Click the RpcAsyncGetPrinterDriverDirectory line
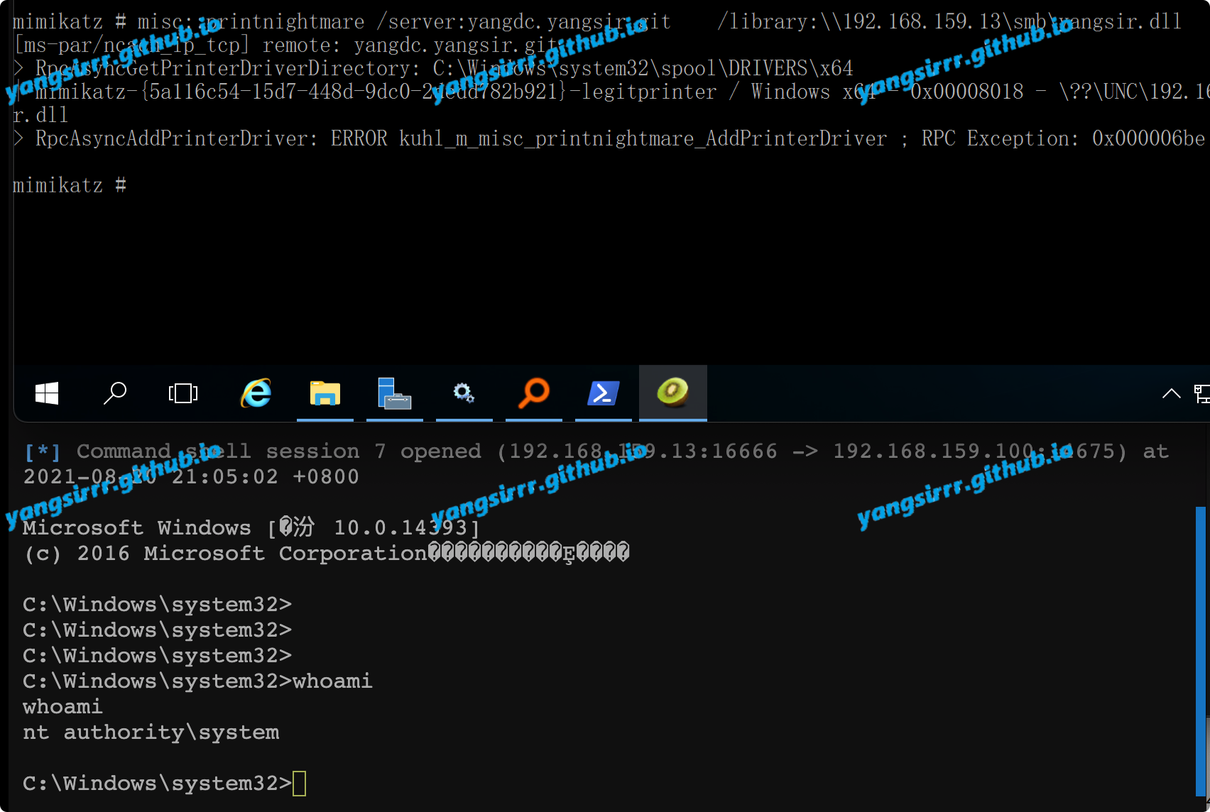This screenshot has width=1210, height=812. coord(433,68)
